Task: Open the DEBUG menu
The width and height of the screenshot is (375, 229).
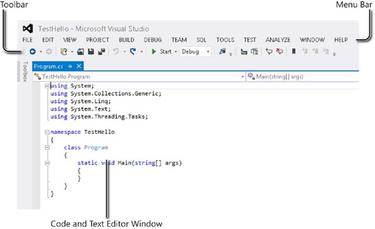Action: point(153,40)
